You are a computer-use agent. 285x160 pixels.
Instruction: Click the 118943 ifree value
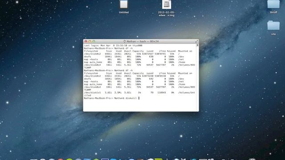click(161, 92)
